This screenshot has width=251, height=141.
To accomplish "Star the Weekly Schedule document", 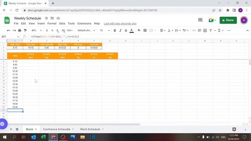I will pos(46,18).
